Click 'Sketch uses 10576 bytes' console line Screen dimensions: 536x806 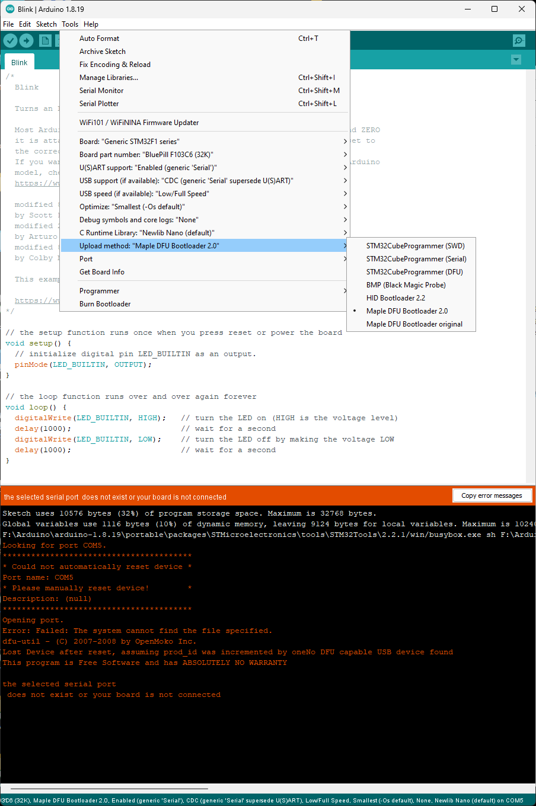[189, 514]
